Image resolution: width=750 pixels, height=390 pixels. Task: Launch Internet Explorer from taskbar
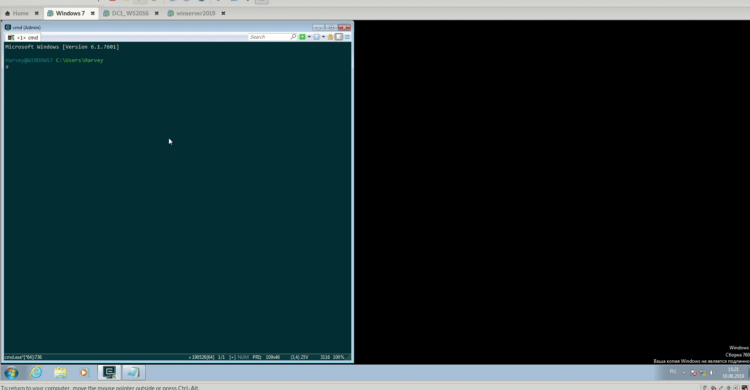(x=36, y=372)
